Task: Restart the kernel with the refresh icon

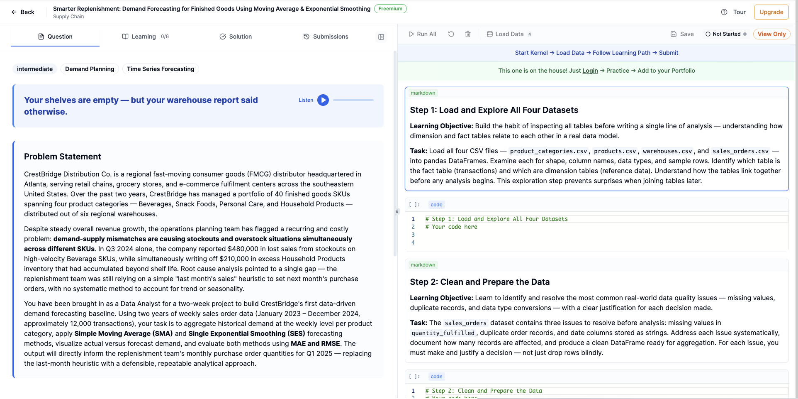Action: tap(451, 34)
